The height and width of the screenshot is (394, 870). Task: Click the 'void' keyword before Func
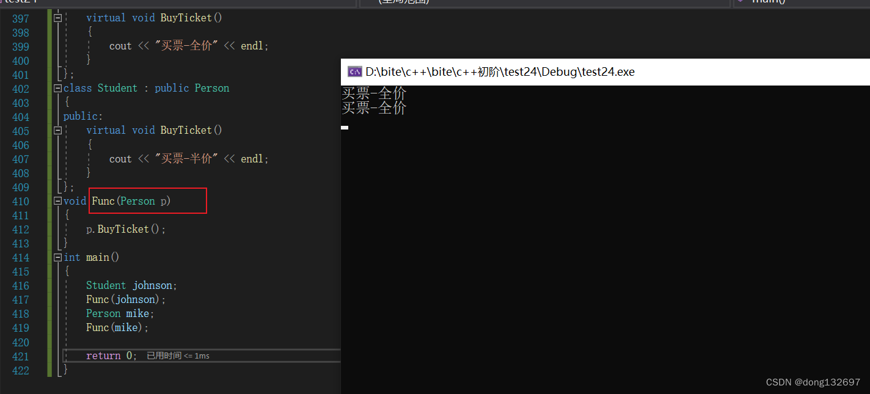[75, 201]
